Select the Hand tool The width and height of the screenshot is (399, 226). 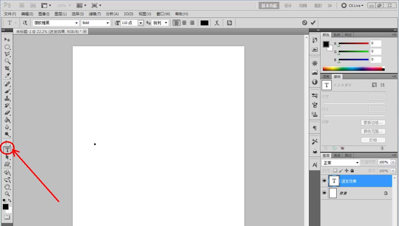click(x=7, y=187)
